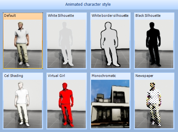Viewport: 178px width, 132px height.
Task: Apply the Cel Shading style preview
Action: 23,104
